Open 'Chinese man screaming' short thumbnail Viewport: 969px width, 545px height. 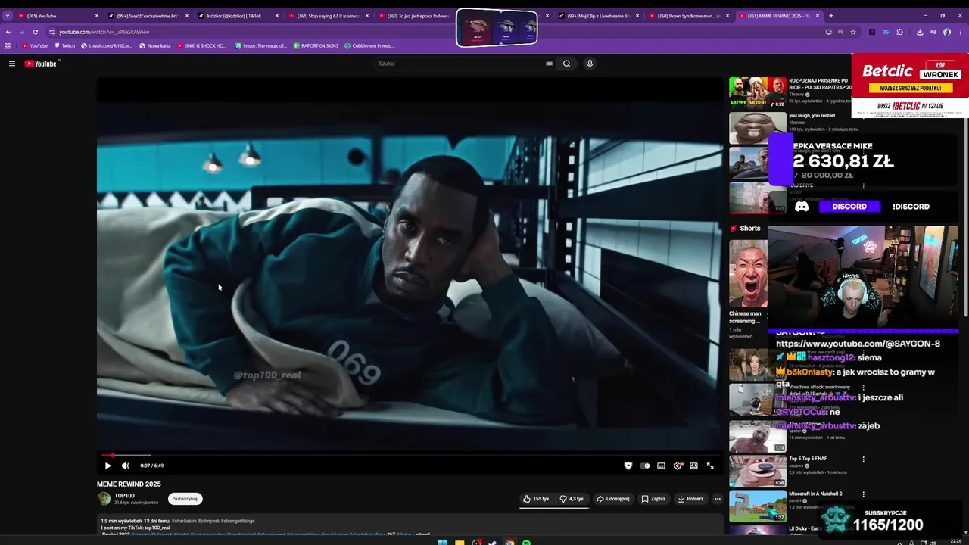[x=748, y=272]
